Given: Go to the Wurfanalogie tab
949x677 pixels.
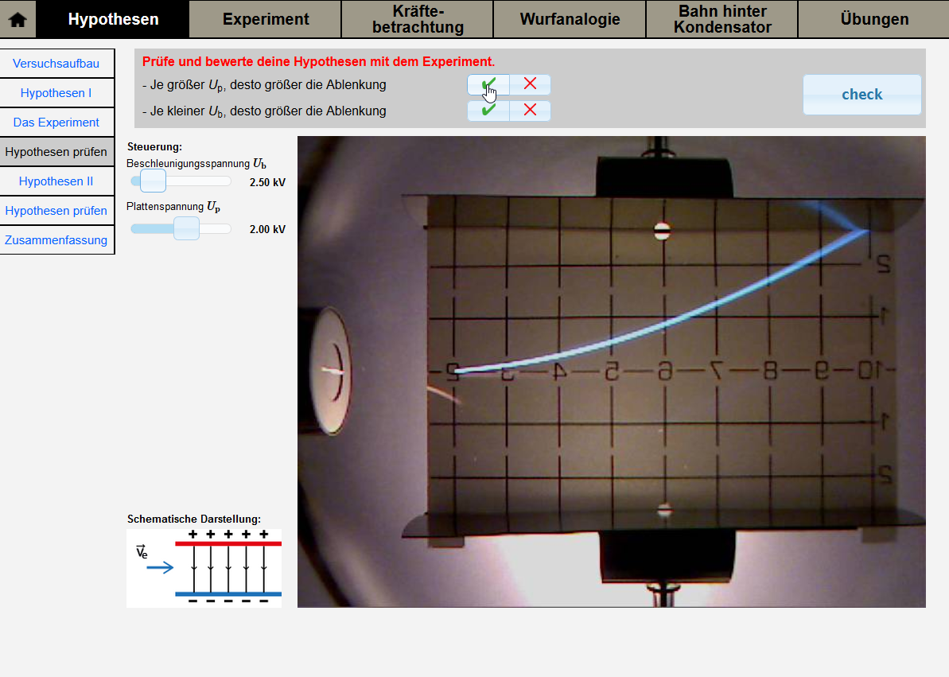Looking at the screenshot, I should tap(570, 19).
